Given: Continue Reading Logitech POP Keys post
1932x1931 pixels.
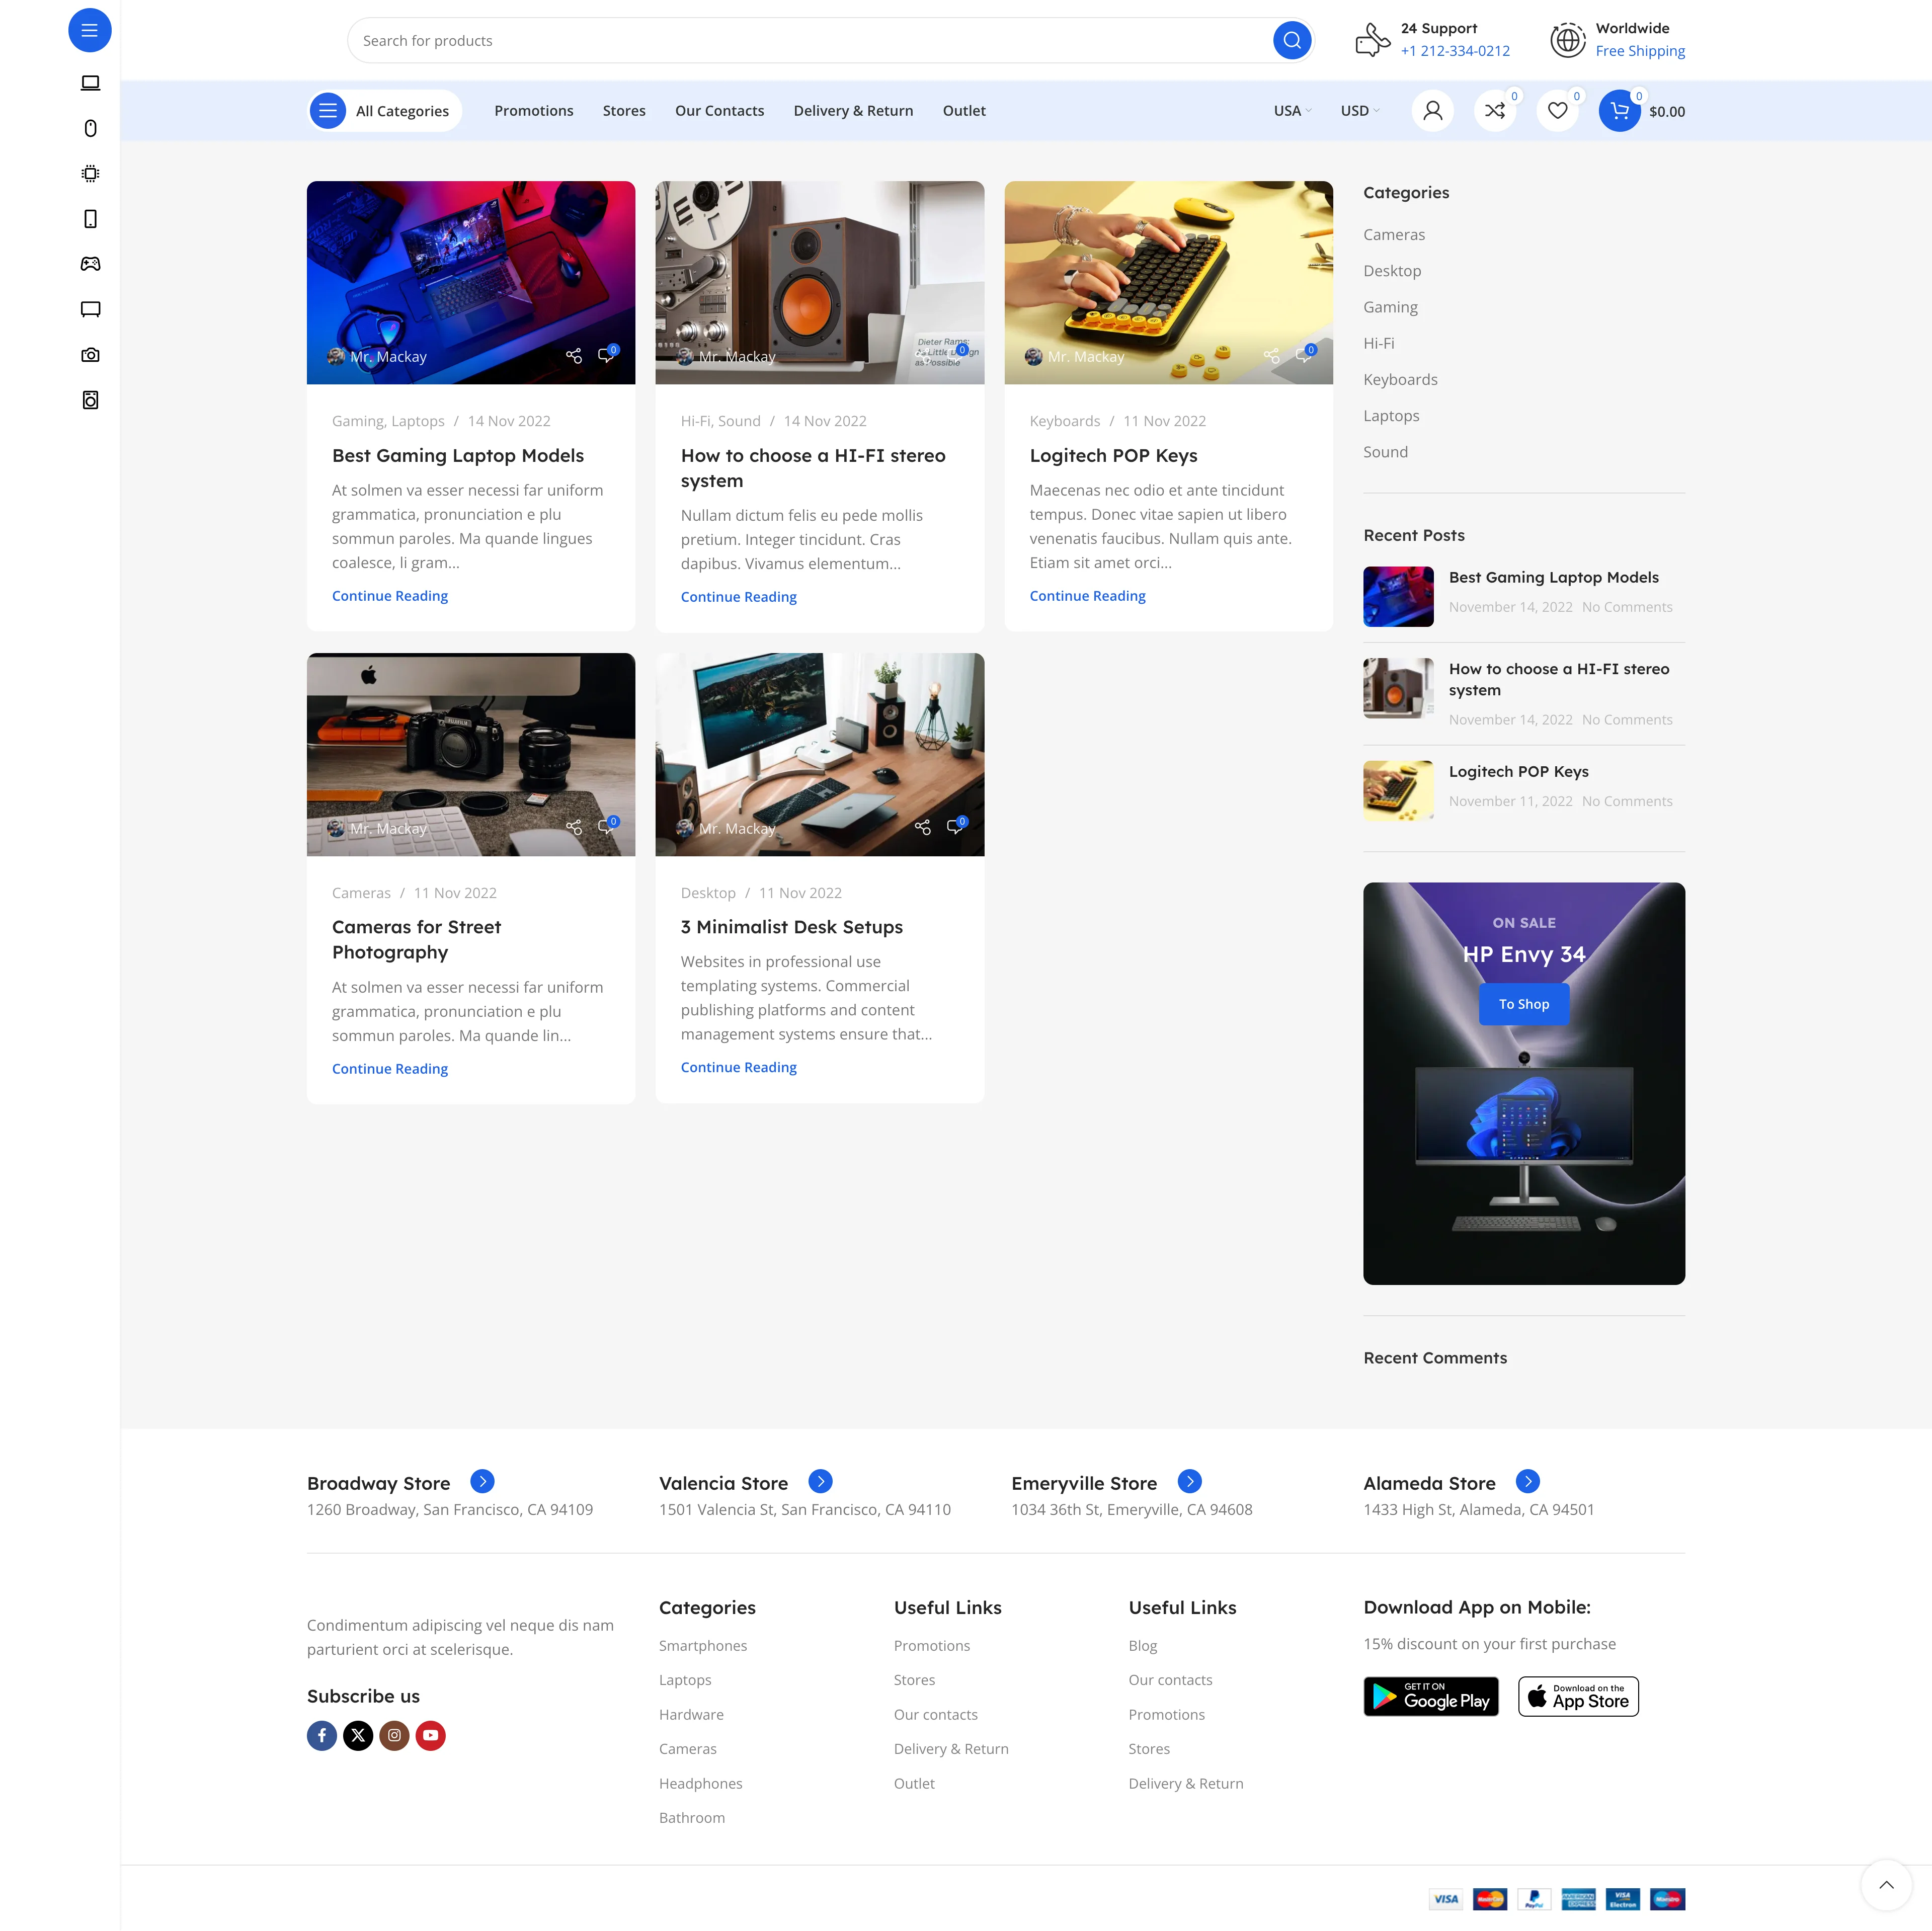Looking at the screenshot, I should (1087, 596).
